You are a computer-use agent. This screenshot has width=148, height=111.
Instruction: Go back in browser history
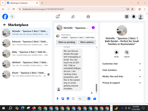click(3, 9)
